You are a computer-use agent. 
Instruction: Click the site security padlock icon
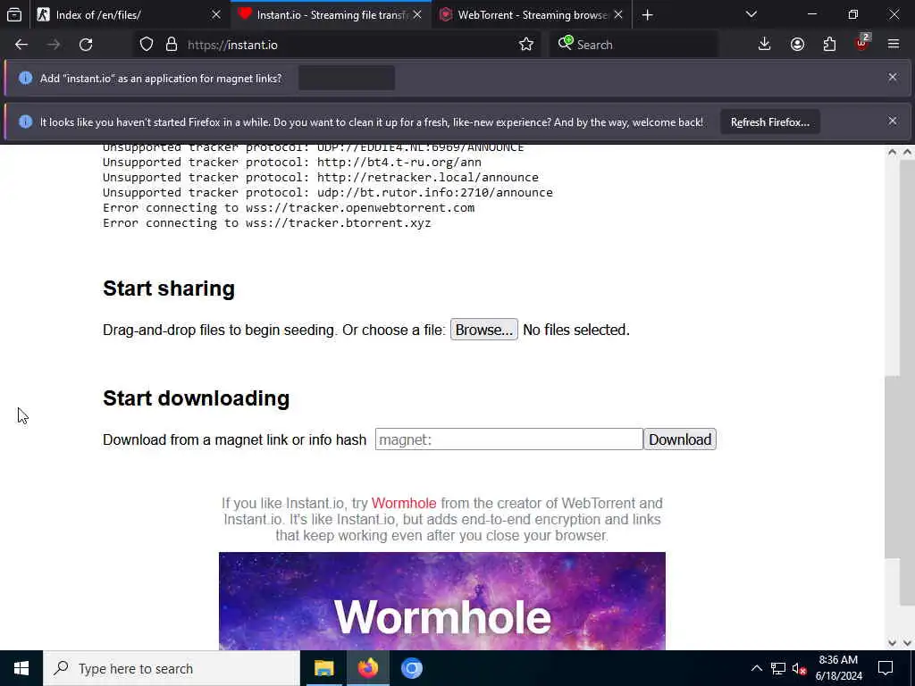tap(171, 45)
